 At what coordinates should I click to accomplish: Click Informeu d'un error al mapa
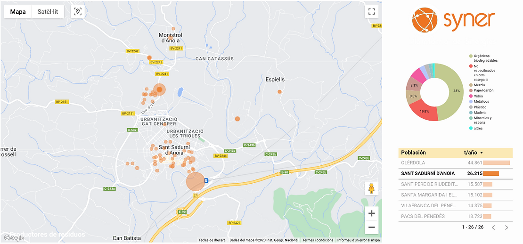point(358,240)
